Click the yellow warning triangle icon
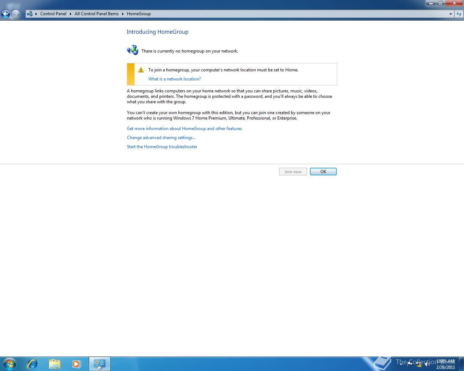Screen dimensions: 464x371 [x=141, y=70]
